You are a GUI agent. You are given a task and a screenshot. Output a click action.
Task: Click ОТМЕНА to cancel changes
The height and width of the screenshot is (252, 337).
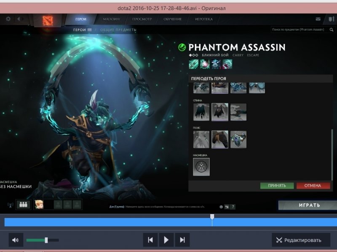313,186
